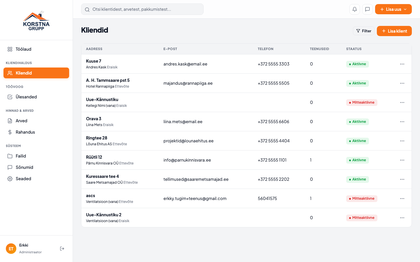Open actions menu for Uue-Kännustiku 2
The width and height of the screenshot is (420, 262).
[x=402, y=218]
